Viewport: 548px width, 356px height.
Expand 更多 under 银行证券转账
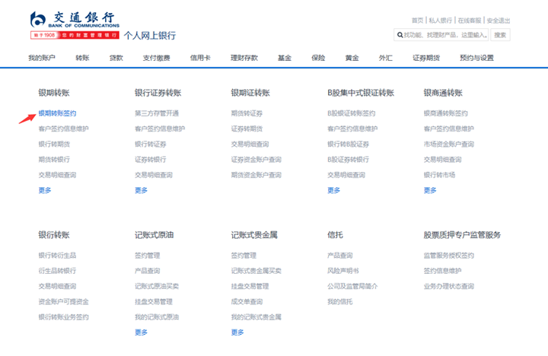click(141, 190)
